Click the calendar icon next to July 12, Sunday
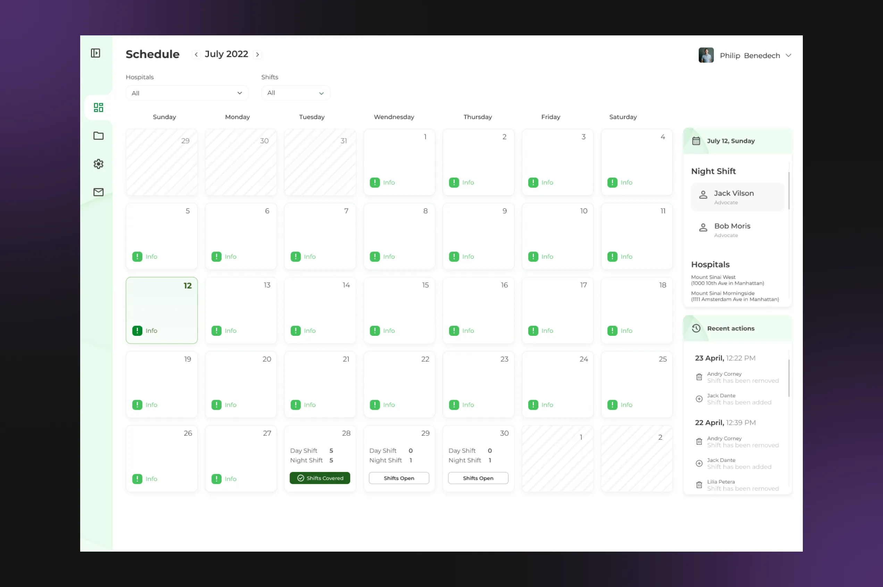Image resolution: width=883 pixels, height=587 pixels. pyautogui.click(x=696, y=141)
